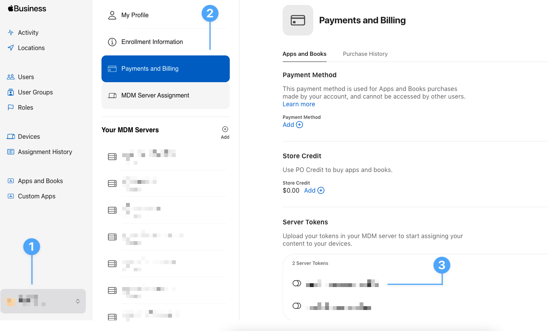The width and height of the screenshot is (548, 331).
Task: Click the Your MDM Servers heading
Action: coord(130,130)
